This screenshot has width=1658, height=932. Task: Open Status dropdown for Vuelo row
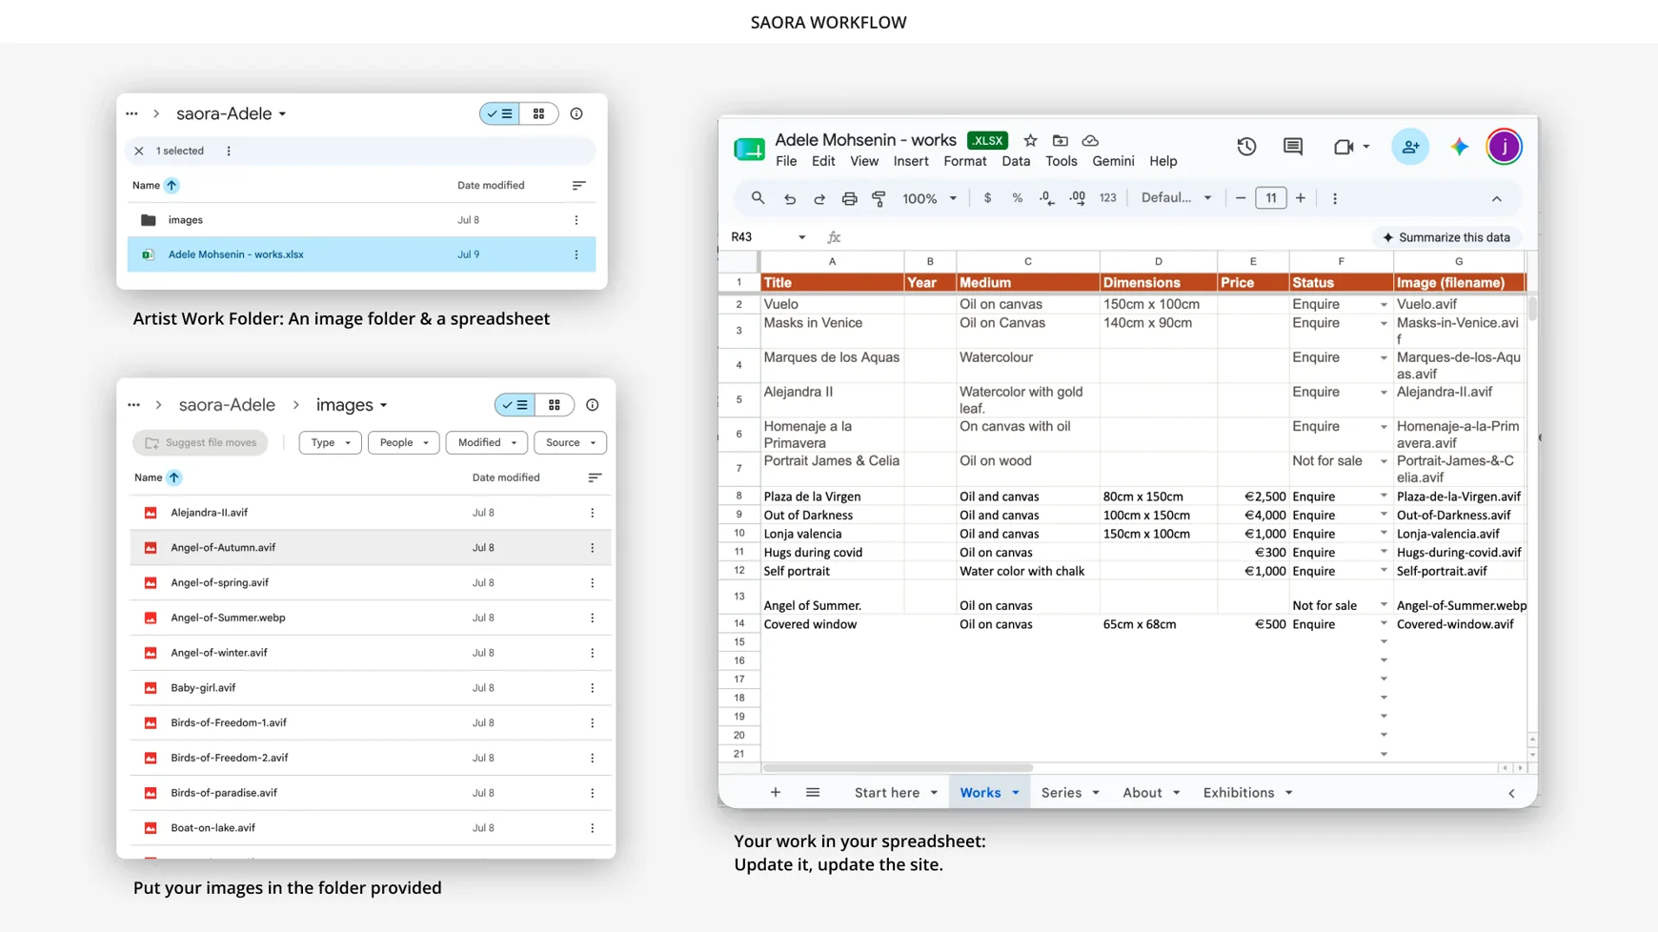(x=1384, y=305)
